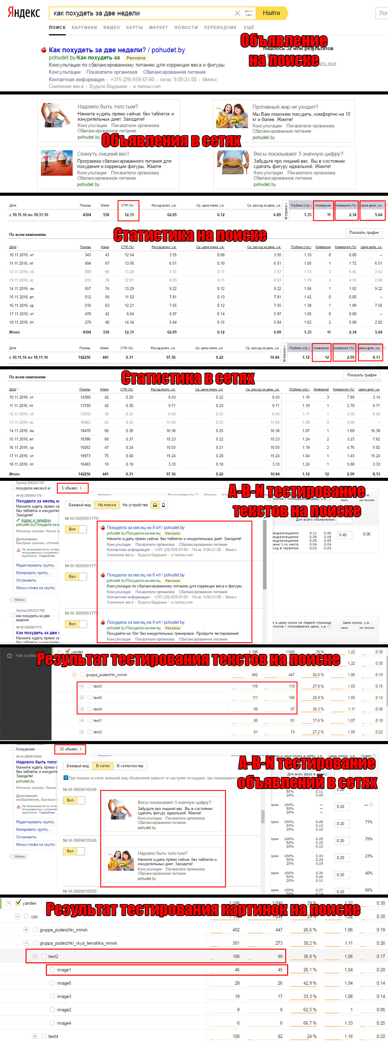Expand the text4 row in upper results
The width and height of the screenshot is (388, 1048).
point(82,709)
